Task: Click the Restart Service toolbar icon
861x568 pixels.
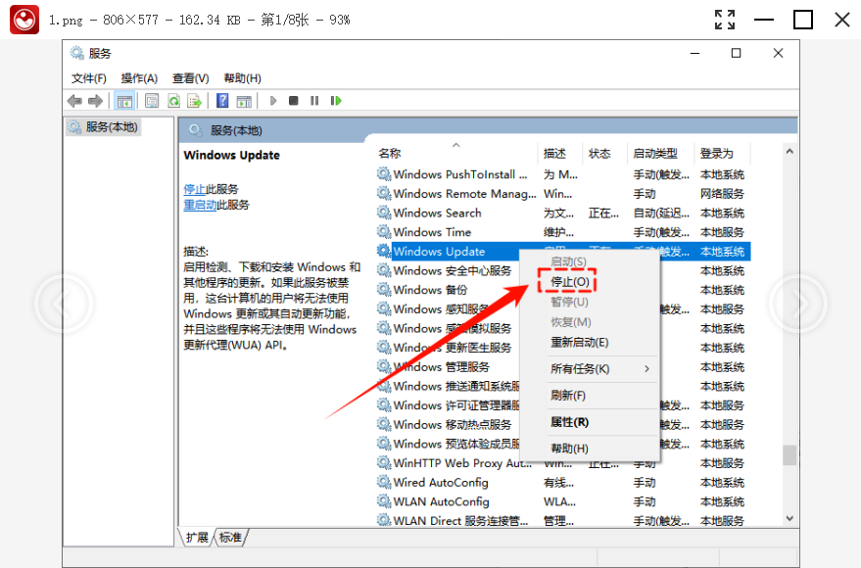Action: point(336,101)
